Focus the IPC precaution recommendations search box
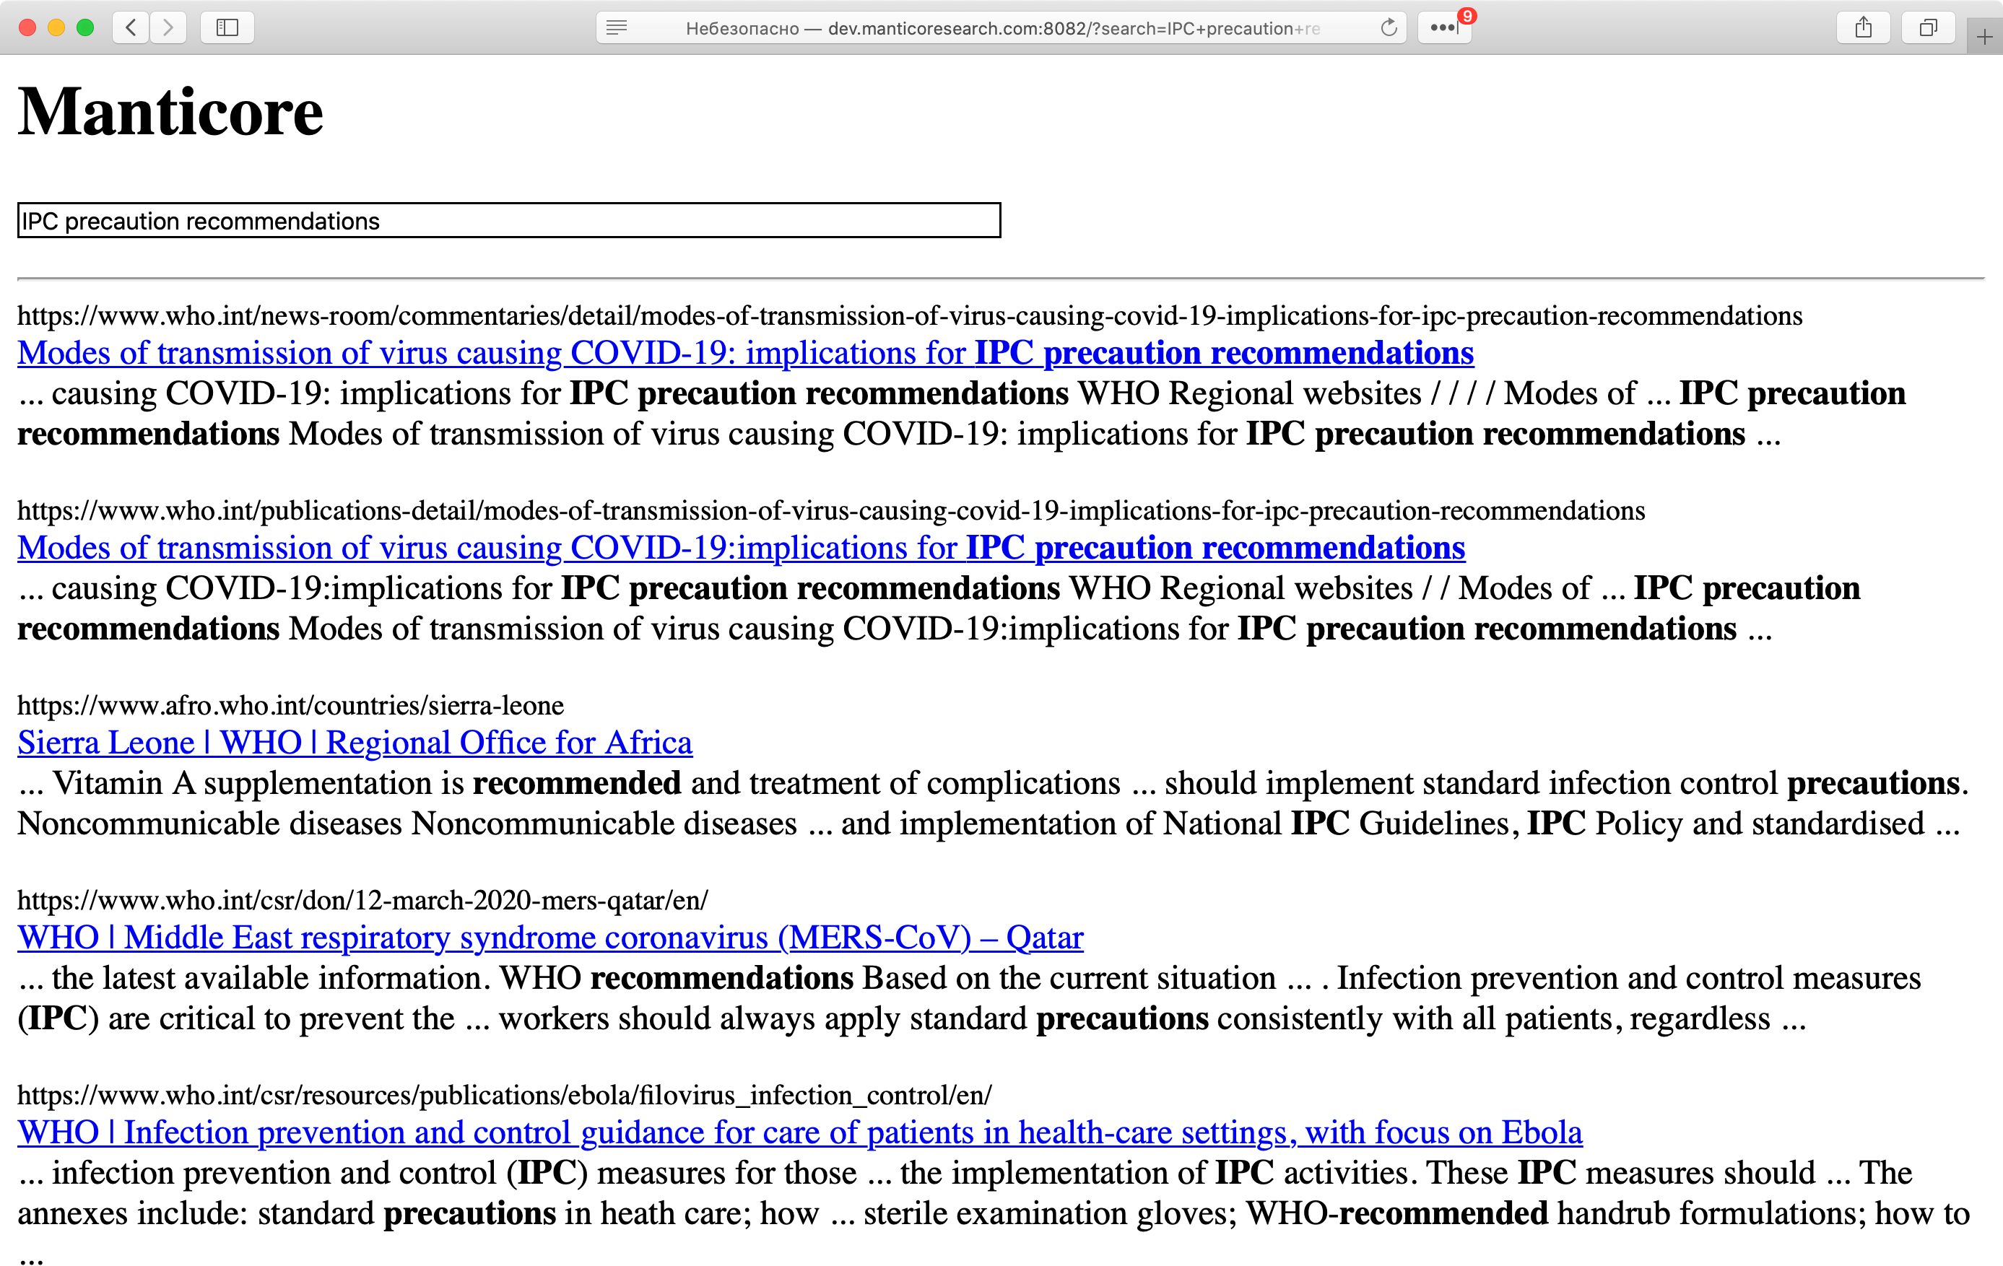 tap(508, 221)
